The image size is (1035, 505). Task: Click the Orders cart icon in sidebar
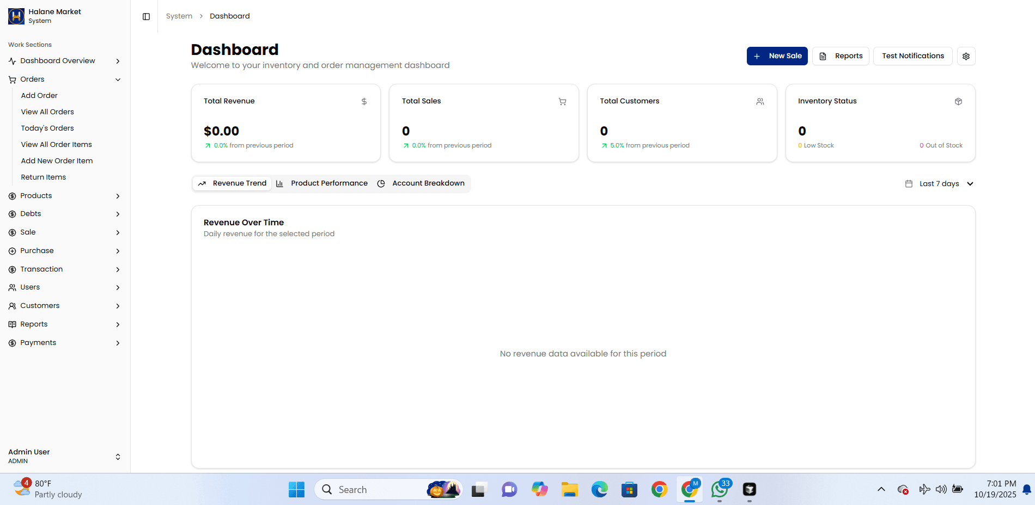coord(11,79)
